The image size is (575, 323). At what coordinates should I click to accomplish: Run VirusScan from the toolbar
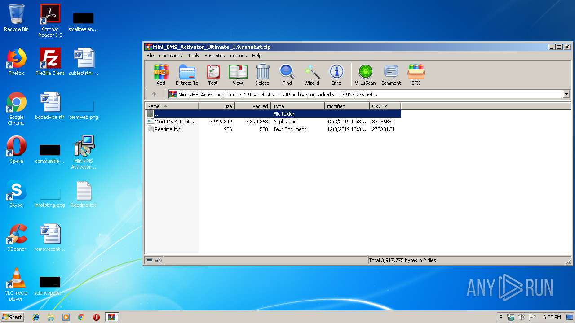[365, 74]
